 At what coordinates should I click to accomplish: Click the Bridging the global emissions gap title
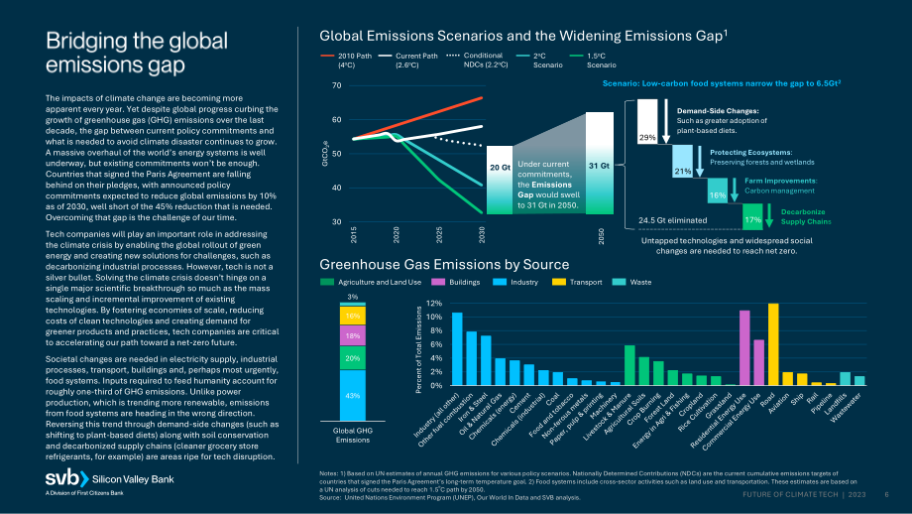tap(137, 53)
